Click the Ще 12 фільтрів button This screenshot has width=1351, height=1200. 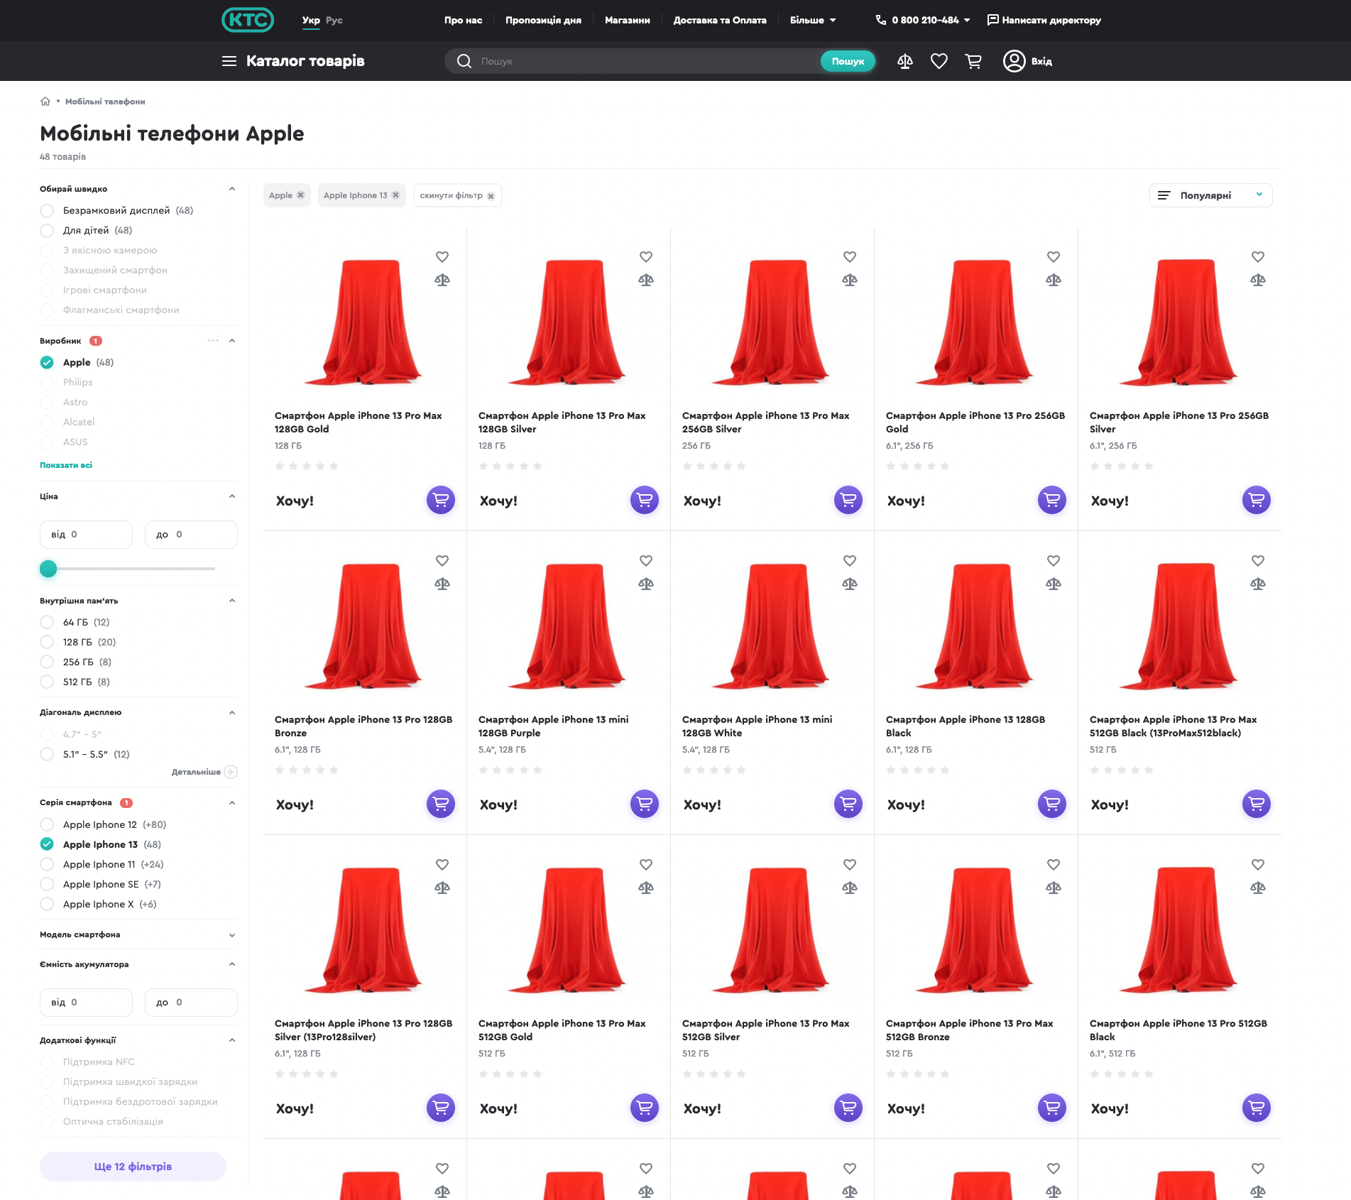coord(133,1167)
